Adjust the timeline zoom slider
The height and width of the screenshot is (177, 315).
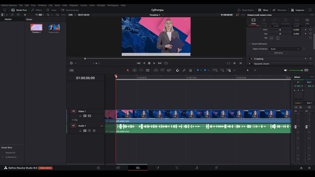coord(245,70)
